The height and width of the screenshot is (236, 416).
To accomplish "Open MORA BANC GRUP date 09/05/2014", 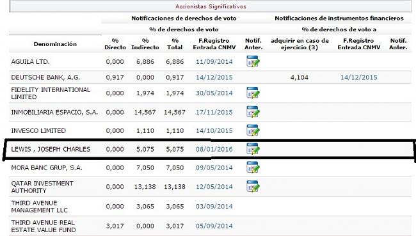I will tap(214, 168).
